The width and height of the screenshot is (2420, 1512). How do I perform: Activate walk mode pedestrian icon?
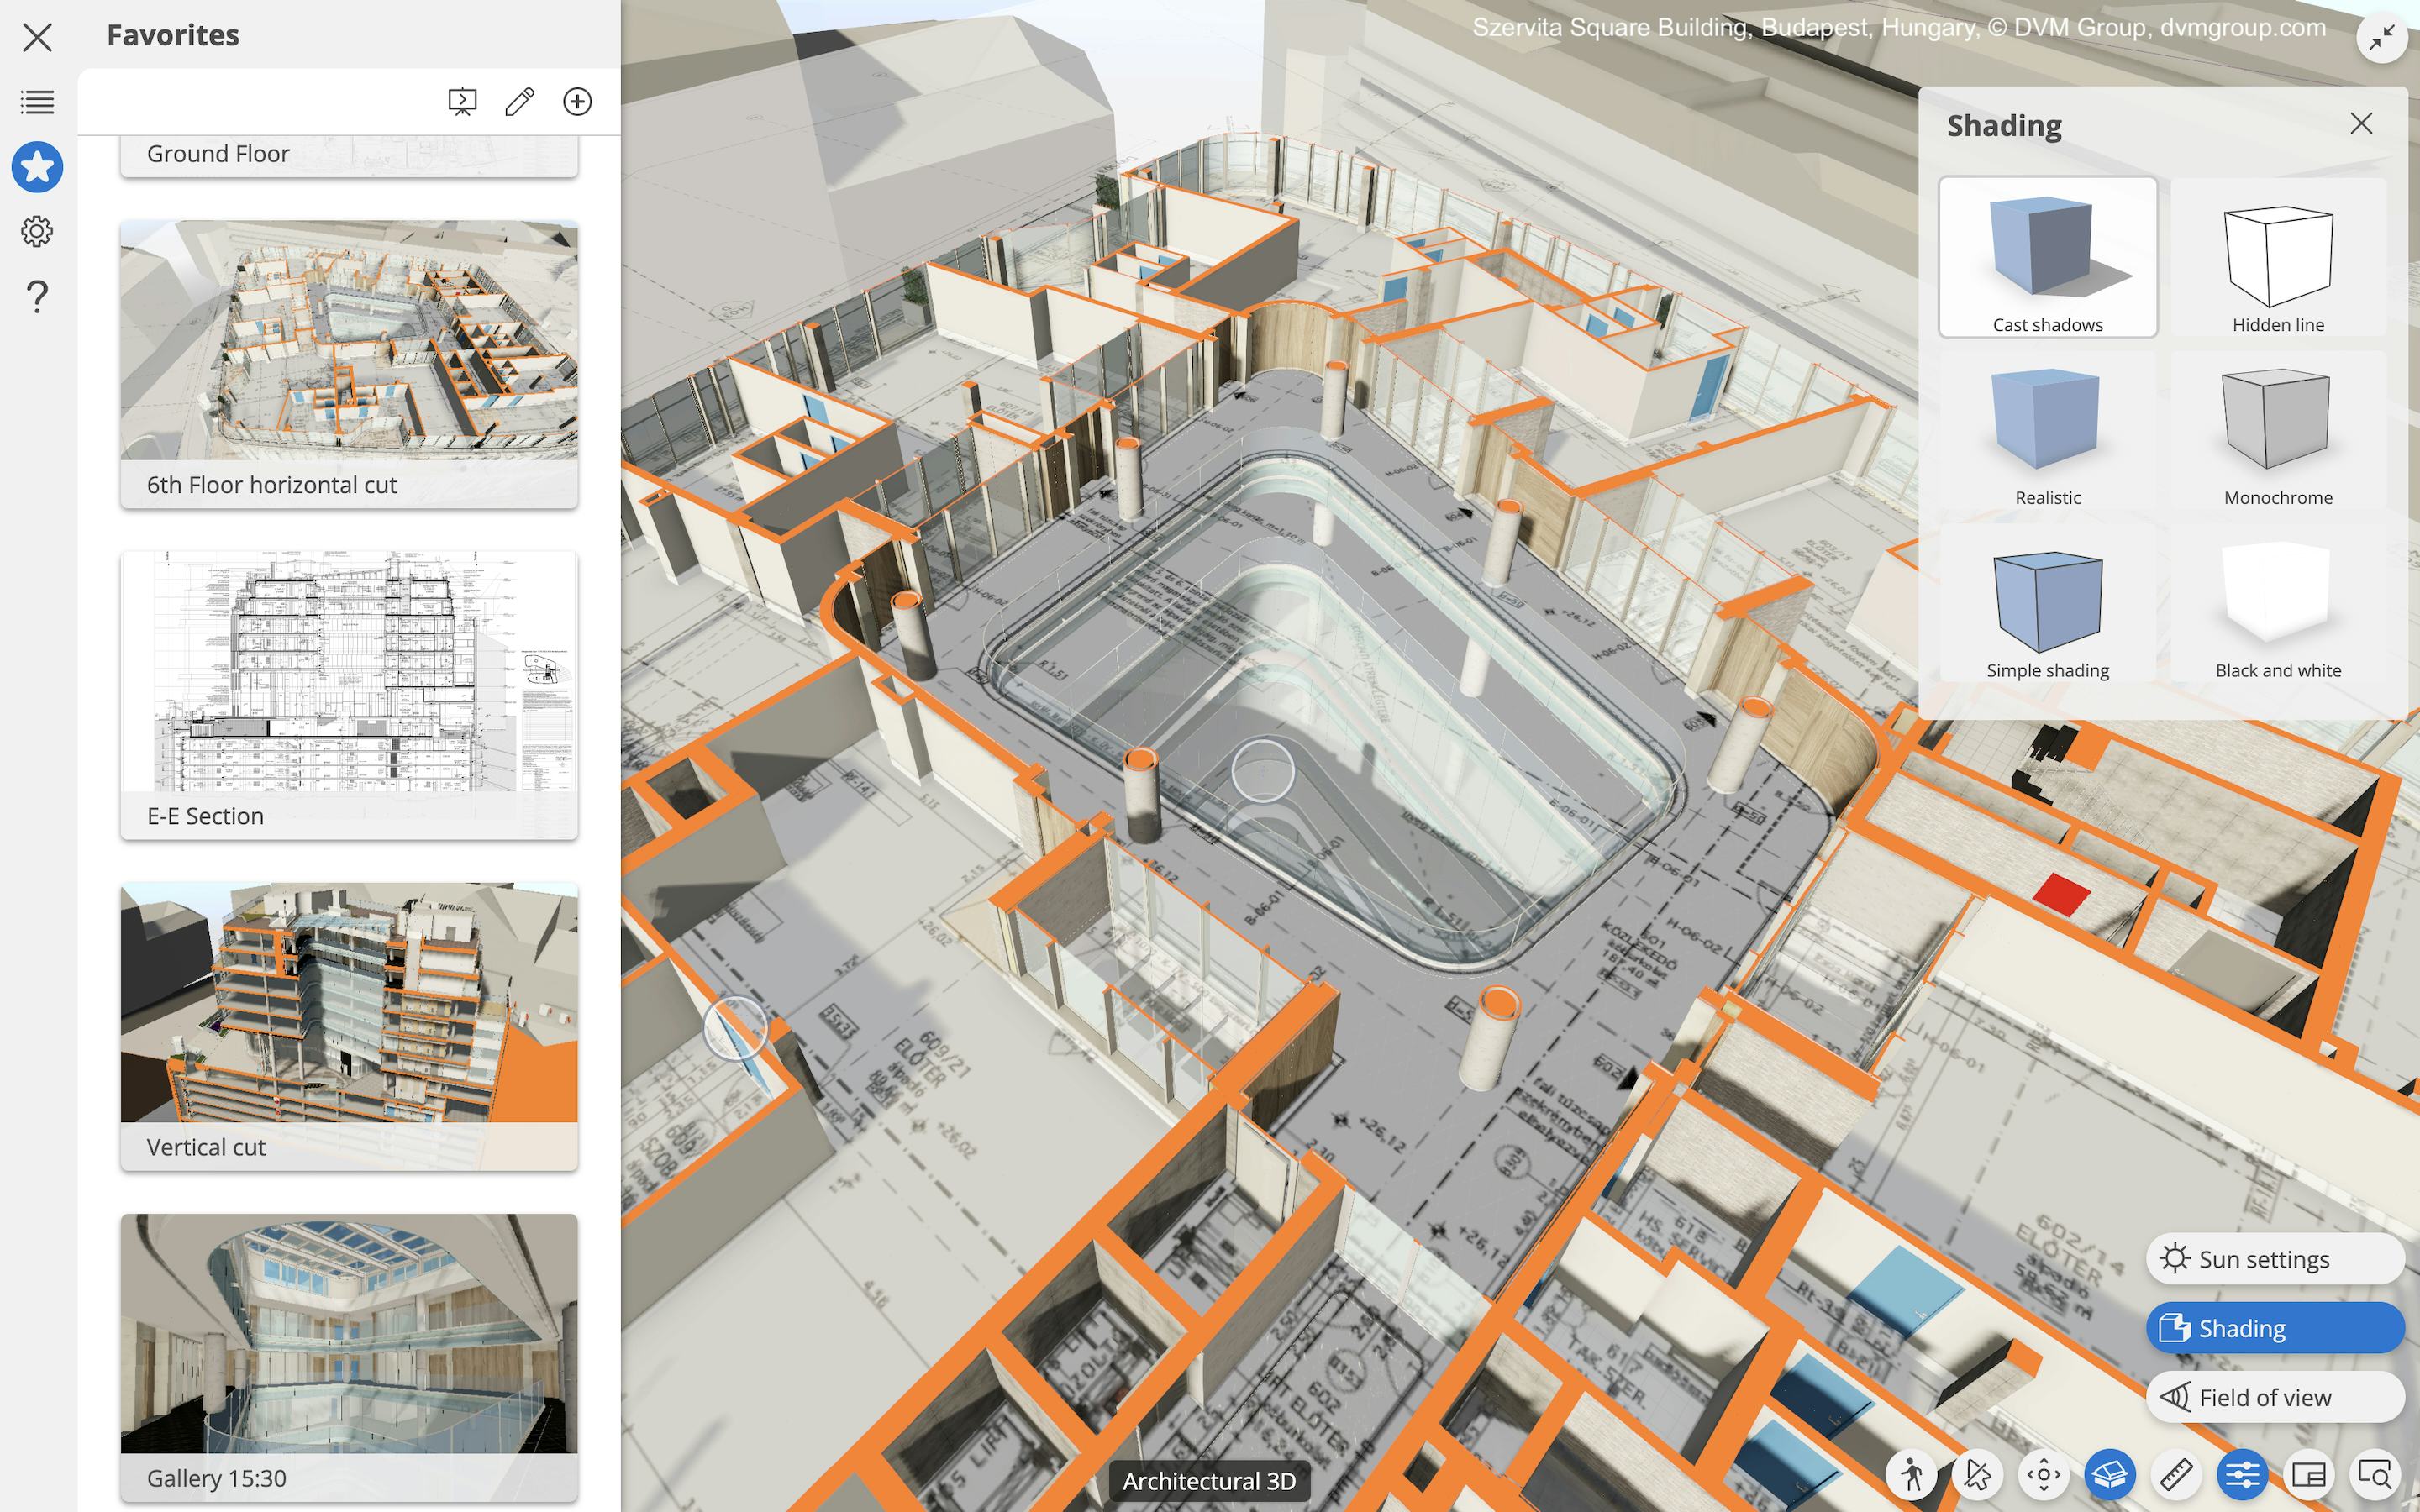1912,1474
